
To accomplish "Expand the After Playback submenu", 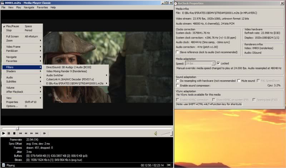I will point(23,92).
